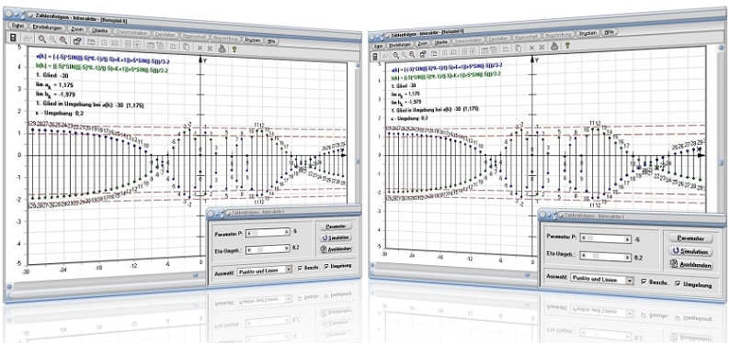This screenshot has height=343, width=730.
Task: Click properties folder icon in left toolbar
Action: pos(77,41)
